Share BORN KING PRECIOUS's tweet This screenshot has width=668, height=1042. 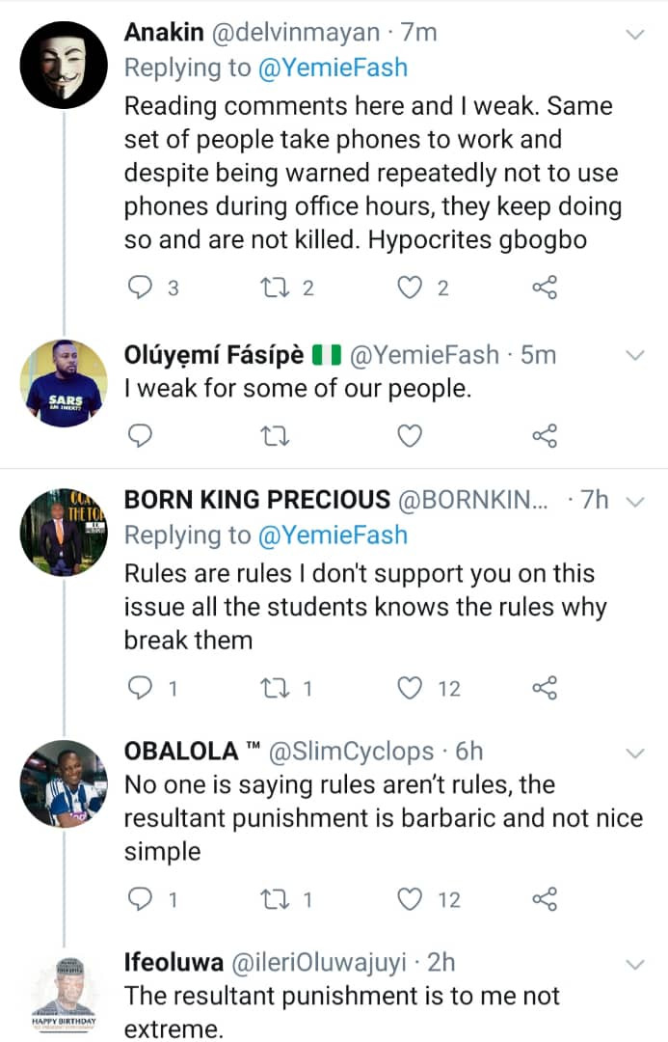click(x=545, y=688)
